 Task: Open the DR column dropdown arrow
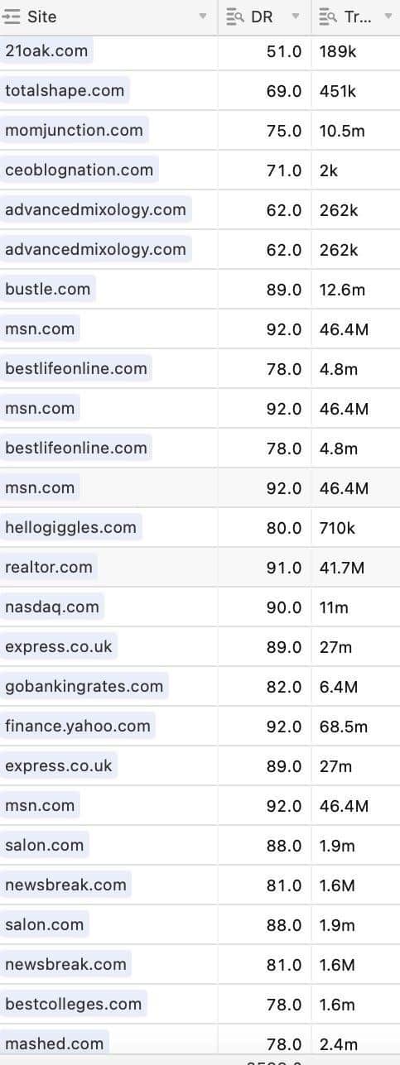tap(296, 17)
